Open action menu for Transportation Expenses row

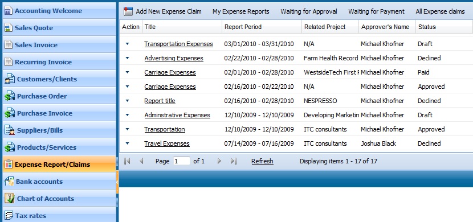pyautogui.click(x=127, y=44)
